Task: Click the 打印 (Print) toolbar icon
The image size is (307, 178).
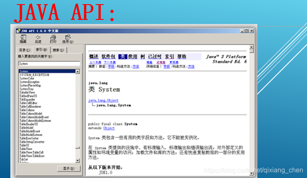Action: pyautogui.click(x=53, y=39)
